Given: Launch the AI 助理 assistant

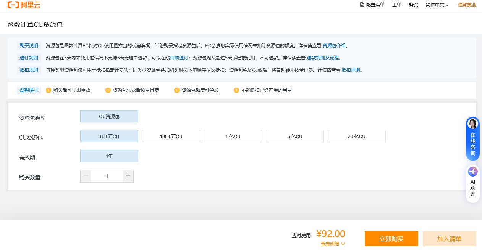Looking at the screenshot, I should coord(472,184).
